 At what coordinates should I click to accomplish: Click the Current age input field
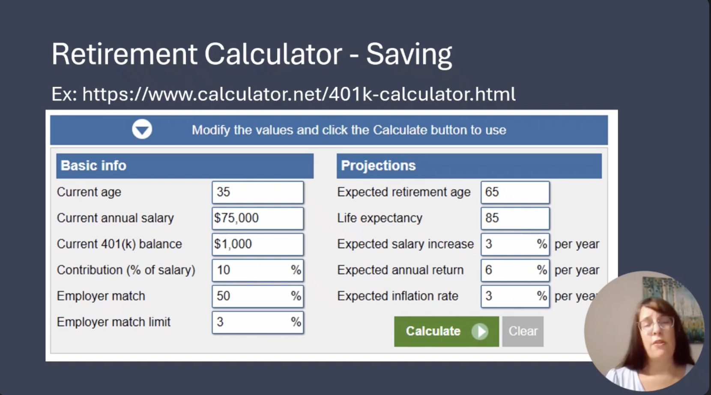click(257, 192)
